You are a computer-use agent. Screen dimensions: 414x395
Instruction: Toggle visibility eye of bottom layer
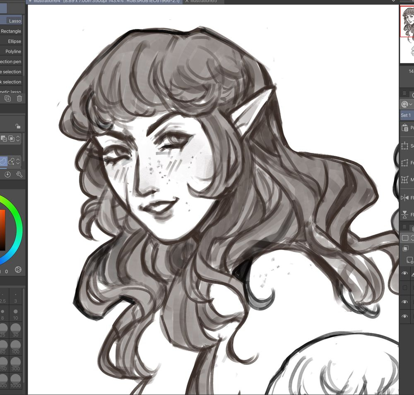[x=405, y=316]
